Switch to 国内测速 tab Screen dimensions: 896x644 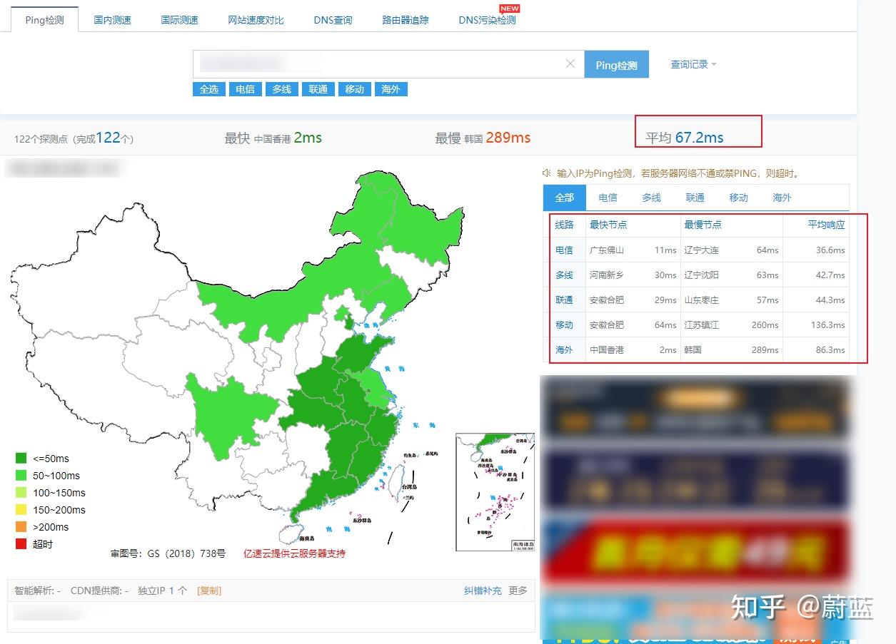pos(112,20)
